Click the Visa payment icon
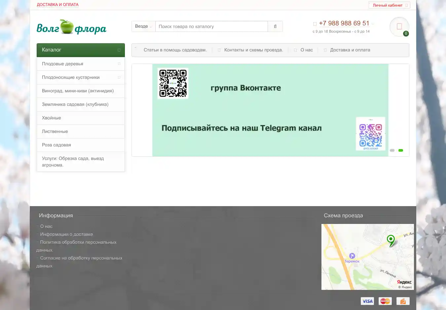This screenshot has height=310, width=446. [x=367, y=301]
